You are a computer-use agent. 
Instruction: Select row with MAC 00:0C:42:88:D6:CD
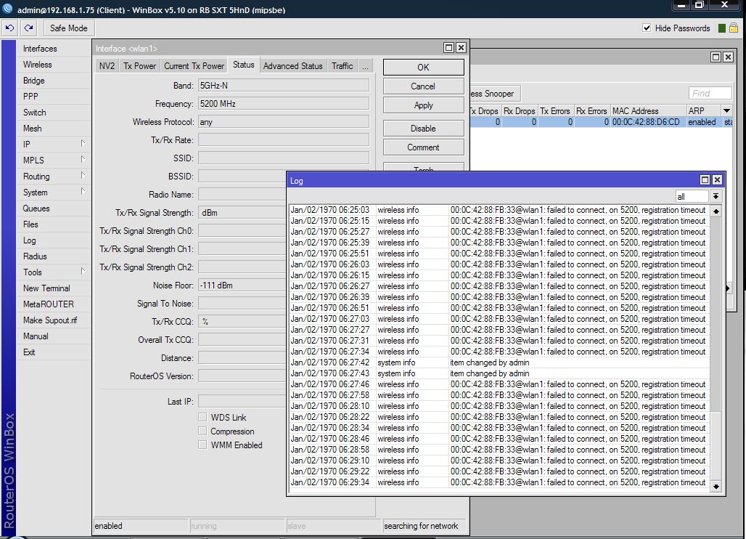pyautogui.click(x=600, y=122)
